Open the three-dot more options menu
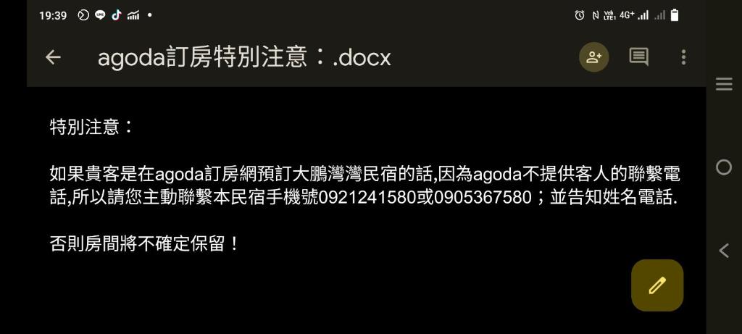742x334 pixels. (683, 57)
